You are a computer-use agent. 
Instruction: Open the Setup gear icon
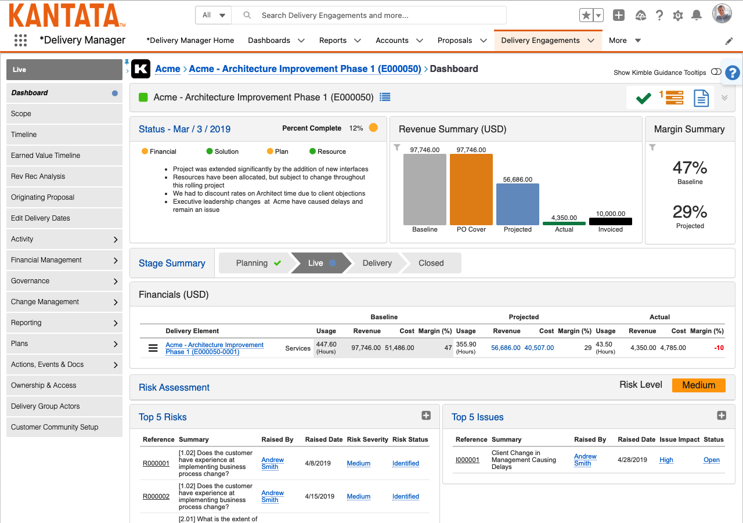[x=678, y=16]
